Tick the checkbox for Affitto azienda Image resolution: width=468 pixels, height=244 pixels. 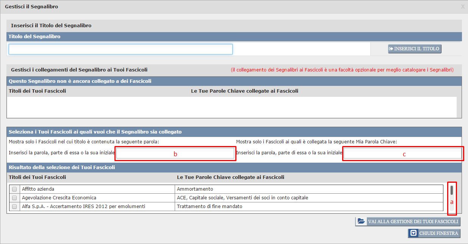pyautogui.click(x=14, y=189)
